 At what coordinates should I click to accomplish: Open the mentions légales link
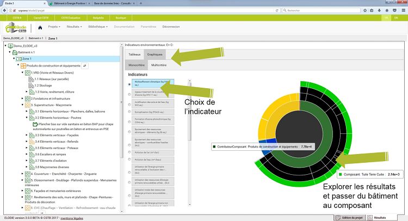click(x=72, y=218)
